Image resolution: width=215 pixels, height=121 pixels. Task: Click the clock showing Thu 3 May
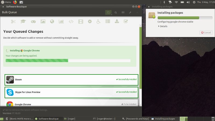(x=206, y=2)
